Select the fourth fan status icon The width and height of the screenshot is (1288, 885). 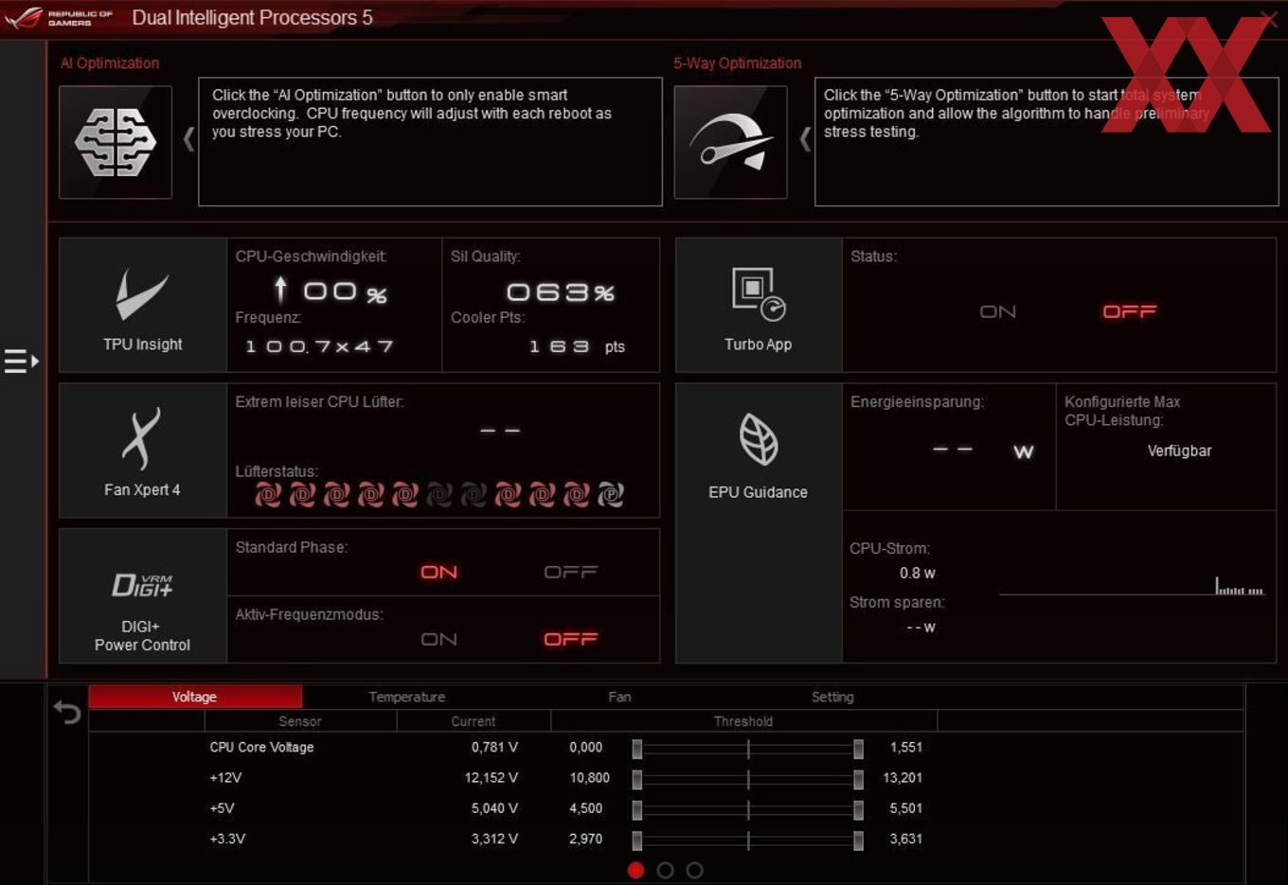[370, 494]
